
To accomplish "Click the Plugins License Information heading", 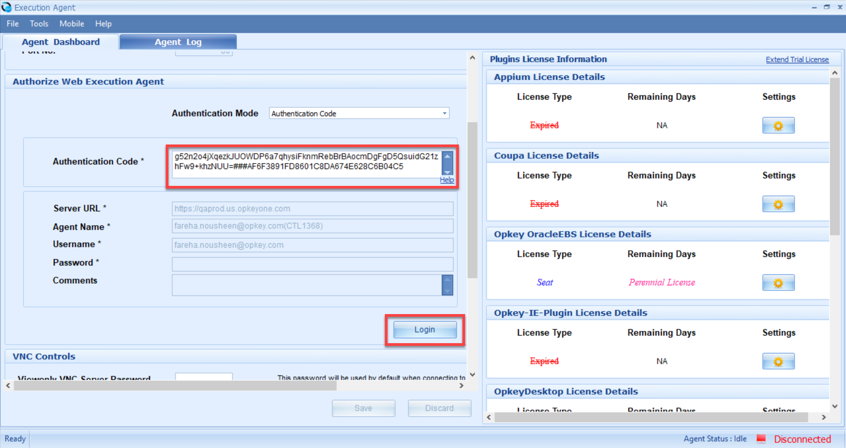I will click(x=548, y=59).
